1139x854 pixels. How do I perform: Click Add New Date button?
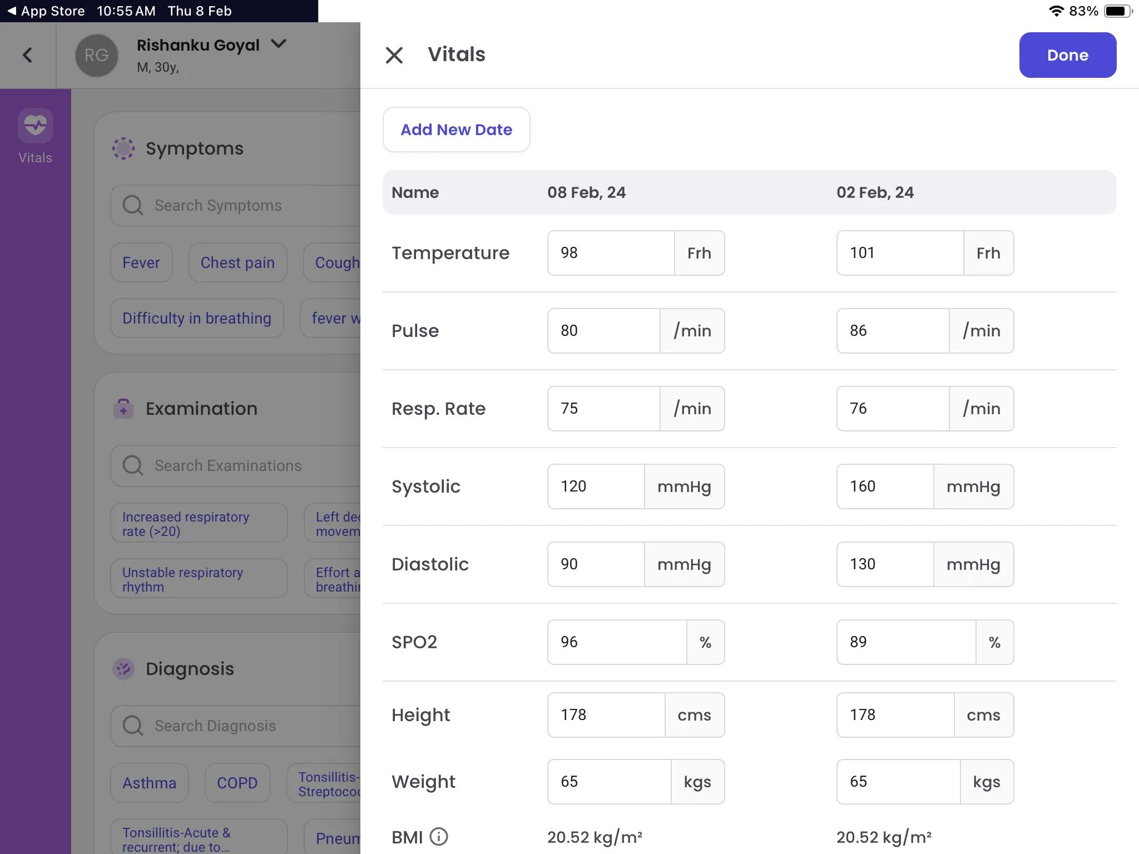tap(456, 130)
